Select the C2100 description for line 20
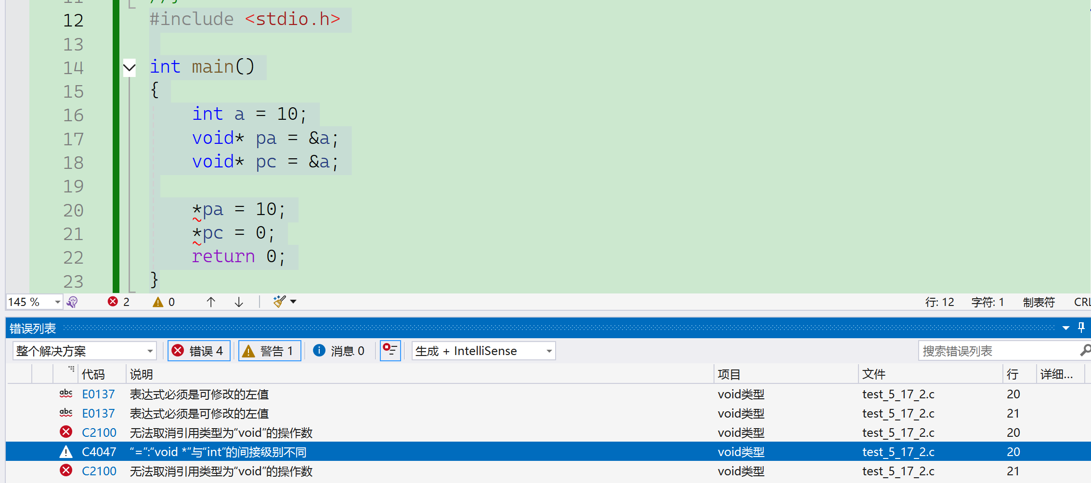Image resolution: width=1091 pixels, height=483 pixels. 221,432
